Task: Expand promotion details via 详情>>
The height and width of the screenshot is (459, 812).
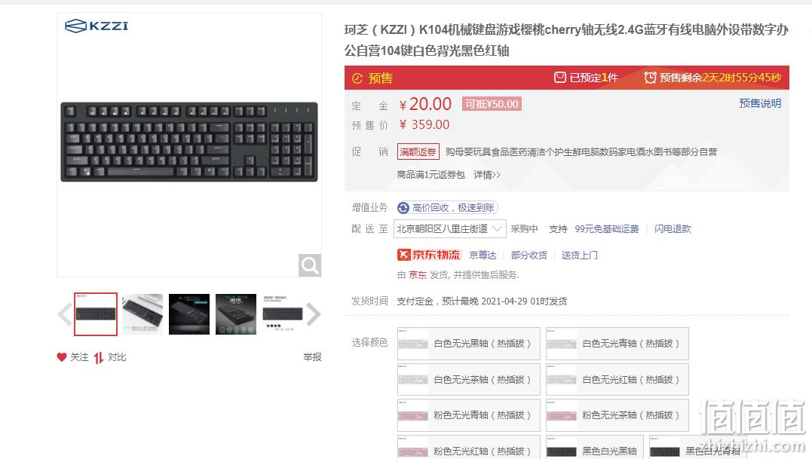Action: (x=487, y=175)
